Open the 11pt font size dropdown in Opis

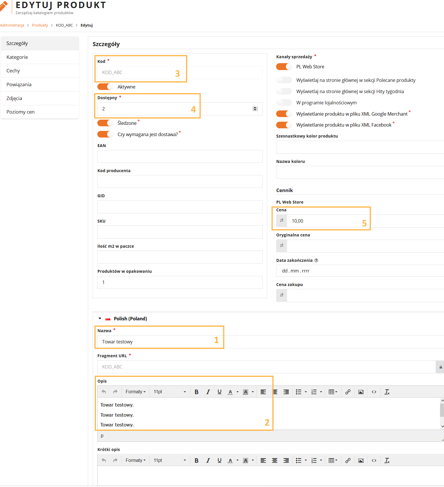click(x=170, y=392)
